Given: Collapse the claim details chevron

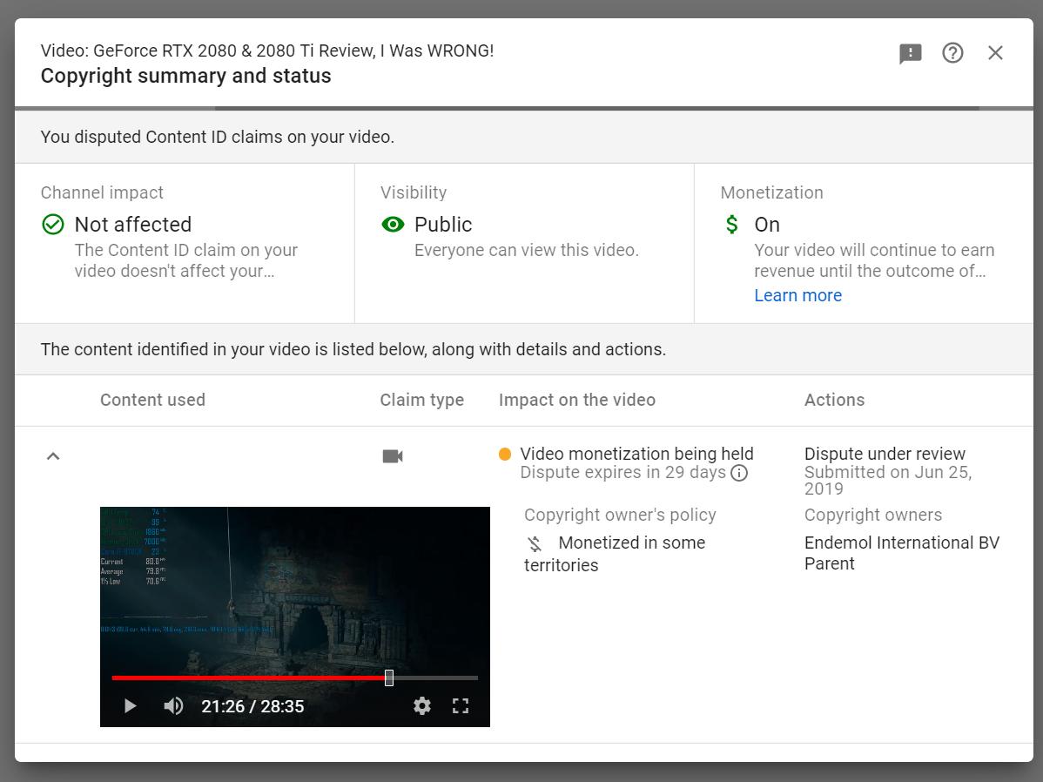Looking at the screenshot, I should (53, 456).
